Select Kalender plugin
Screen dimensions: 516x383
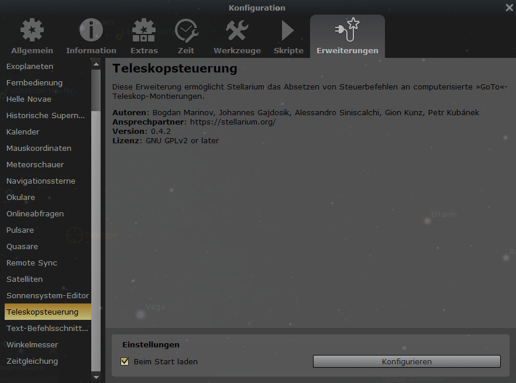pyautogui.click(x=48, y=132)
